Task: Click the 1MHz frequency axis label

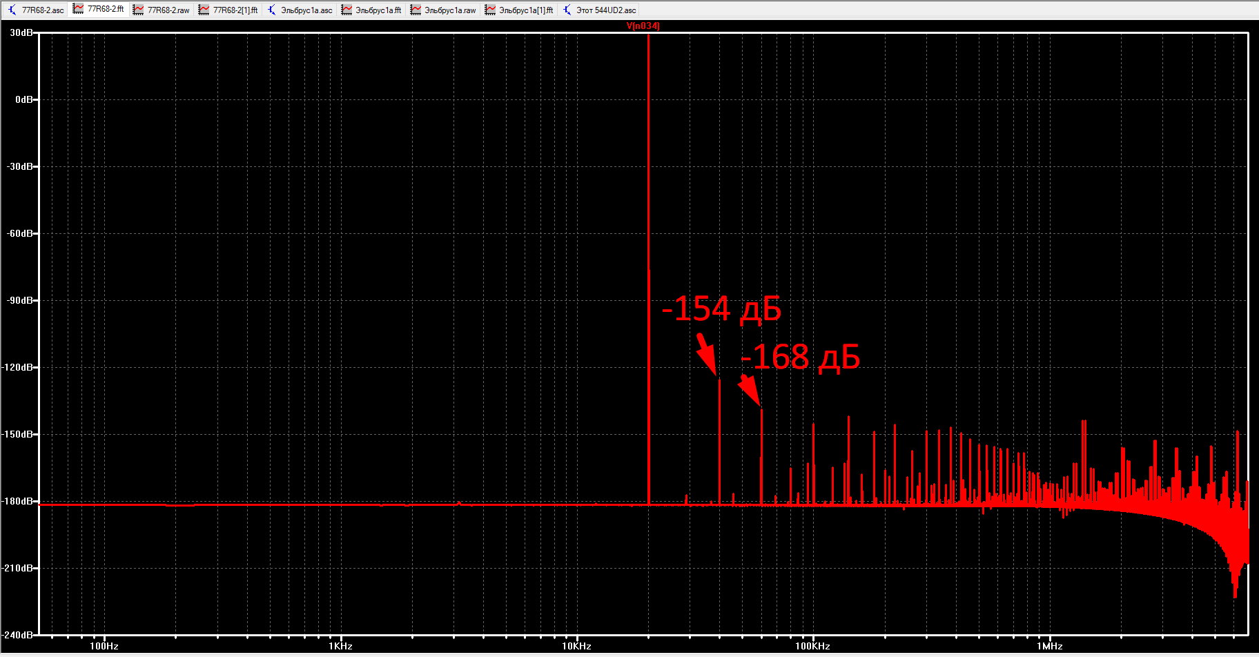Action: tap(1049, 646)
